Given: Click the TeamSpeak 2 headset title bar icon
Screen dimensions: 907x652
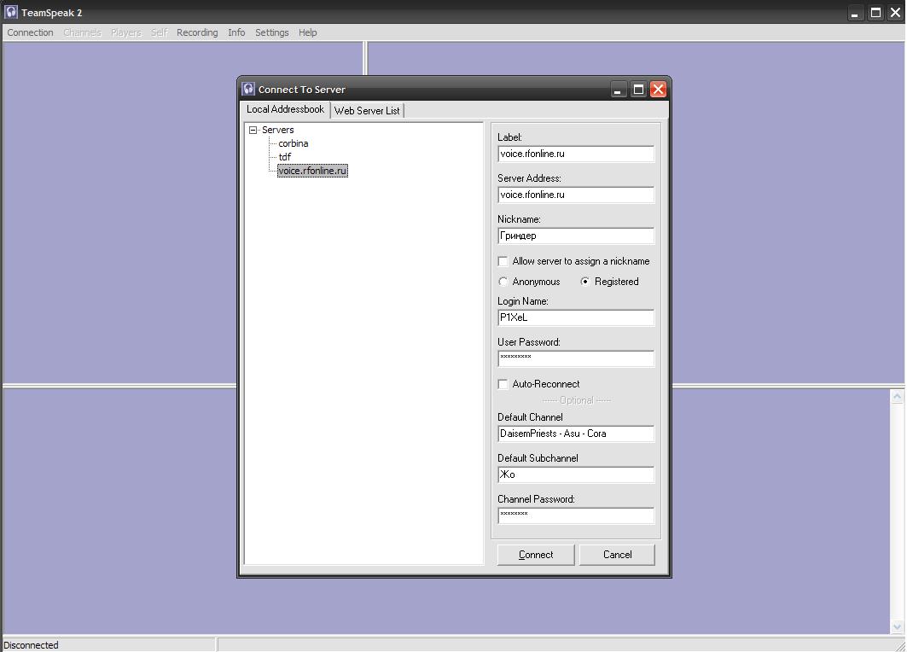Looking at the screenshot, I should [x=11, y=12].
